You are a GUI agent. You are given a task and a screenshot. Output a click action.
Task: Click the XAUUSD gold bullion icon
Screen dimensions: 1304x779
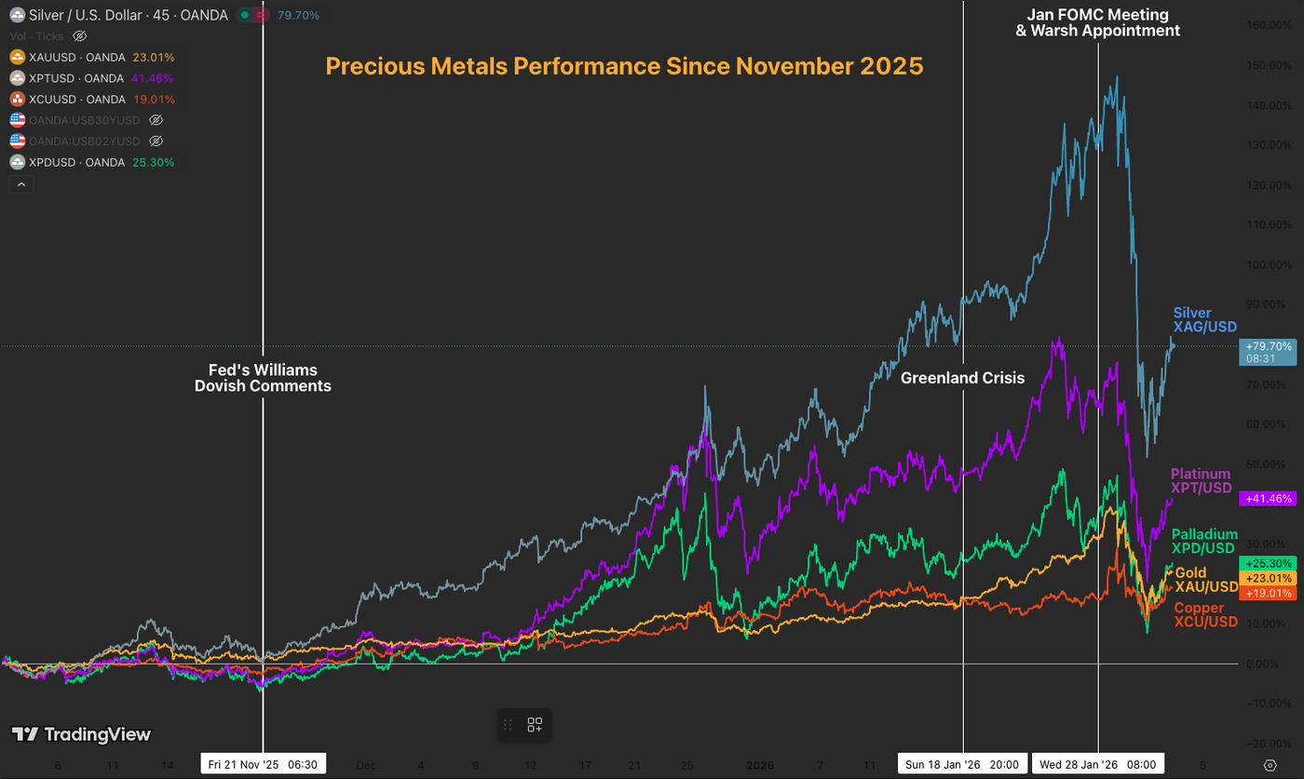pyautogui.click(x=19, y=57)
